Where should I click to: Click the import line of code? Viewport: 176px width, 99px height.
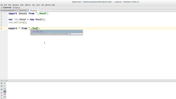click(28, 13)
